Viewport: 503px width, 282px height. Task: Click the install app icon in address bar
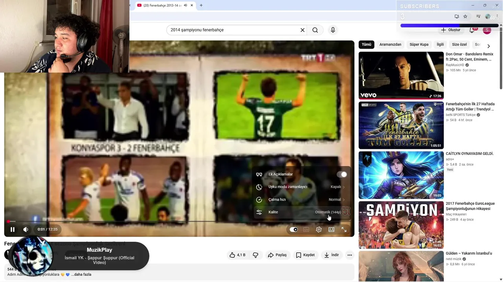[457, 16]
